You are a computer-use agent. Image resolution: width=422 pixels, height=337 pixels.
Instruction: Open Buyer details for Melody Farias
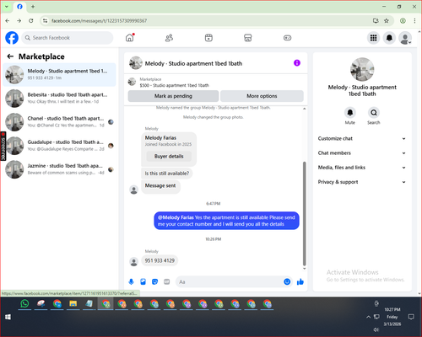point(169,156)
